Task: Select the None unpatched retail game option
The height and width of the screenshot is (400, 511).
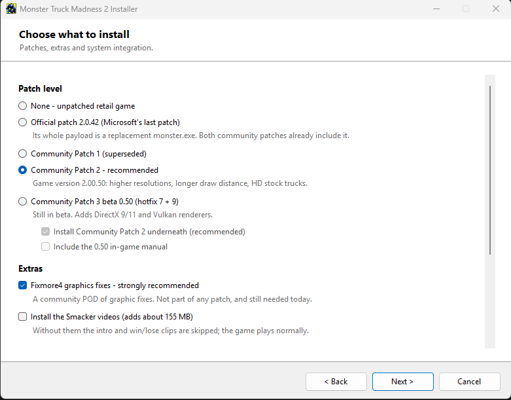Action: tap(22, 106)
